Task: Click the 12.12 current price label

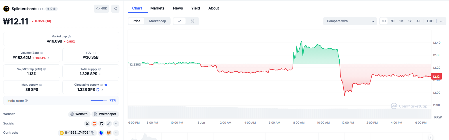Action: pyautogui.click(x=436, y=76)
